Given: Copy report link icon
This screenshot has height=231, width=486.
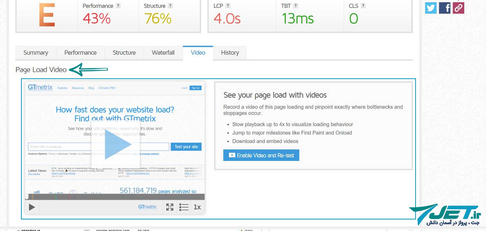Looking at the screenshot, I should [x=458, y=8].
